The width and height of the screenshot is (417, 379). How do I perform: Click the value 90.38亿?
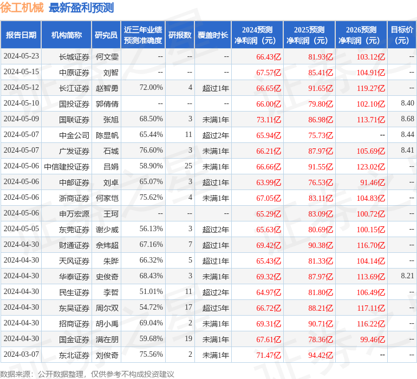click(x=321, y=245)
